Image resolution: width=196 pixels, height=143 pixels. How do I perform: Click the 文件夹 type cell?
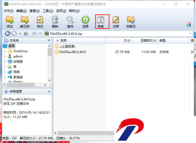pos(164,52)
